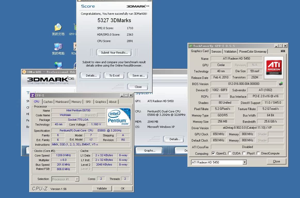Click the Rated FSB value 806.6 MHz
The width and height of the screenshot is (300, 198).
point(63,169)
